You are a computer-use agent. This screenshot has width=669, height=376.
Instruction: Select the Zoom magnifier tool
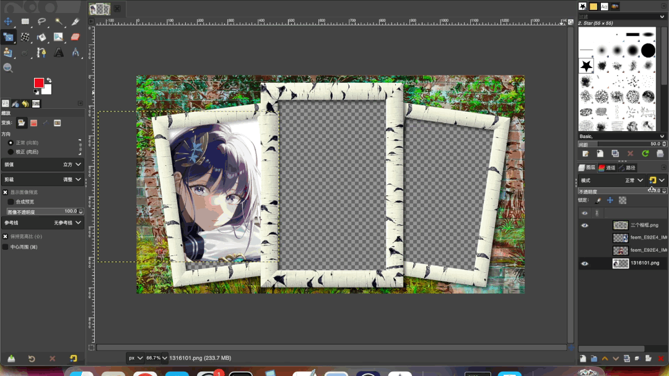(x=7, y=67)
